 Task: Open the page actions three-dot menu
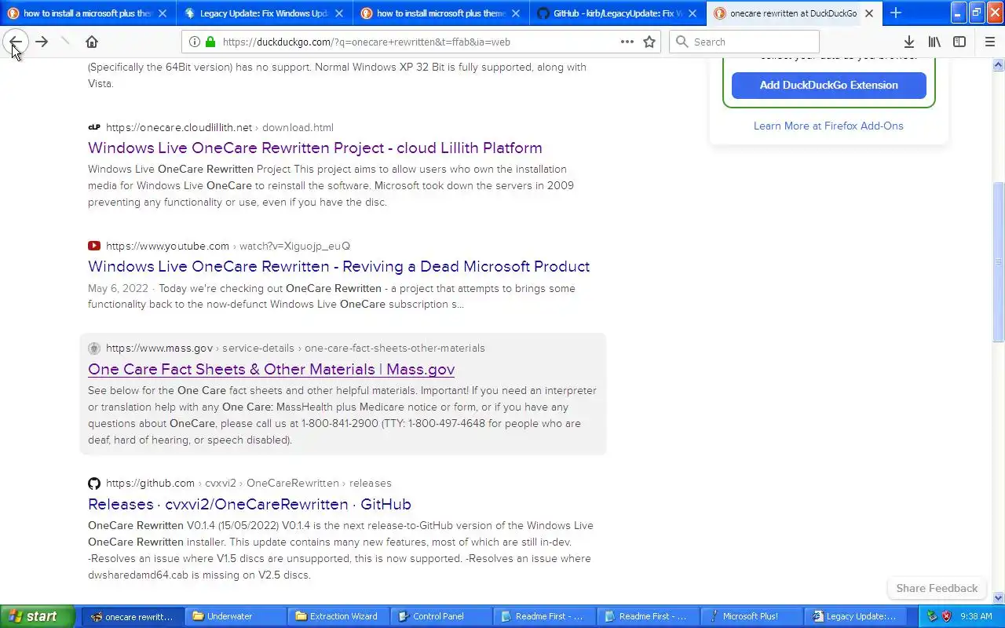(627, 42)
